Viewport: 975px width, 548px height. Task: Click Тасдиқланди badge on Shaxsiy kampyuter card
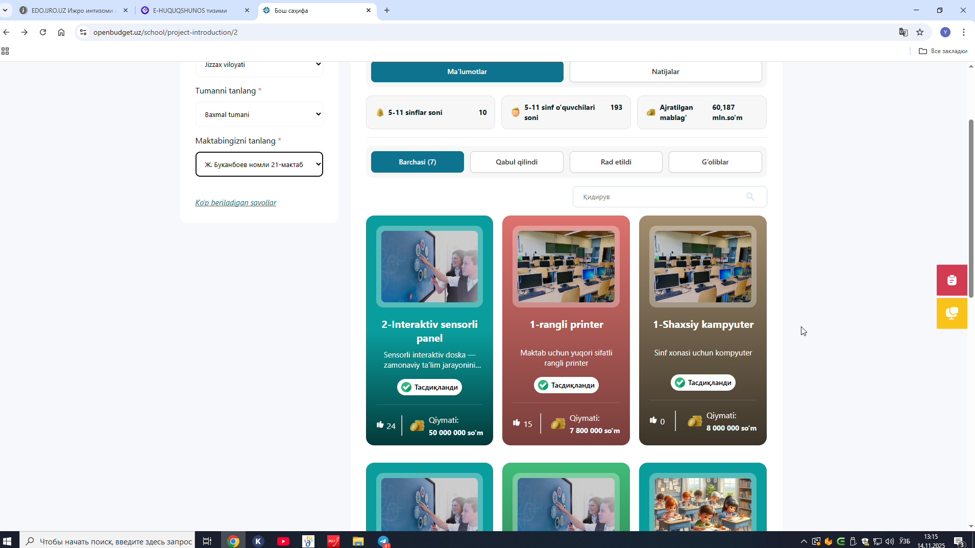coord(703,383)
